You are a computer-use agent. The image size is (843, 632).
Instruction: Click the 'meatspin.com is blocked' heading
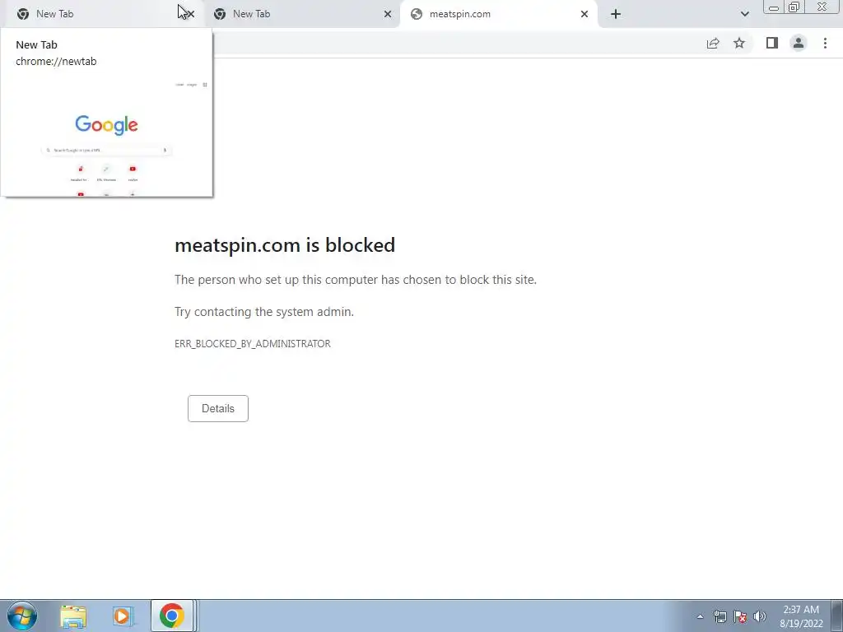point(285,245)
